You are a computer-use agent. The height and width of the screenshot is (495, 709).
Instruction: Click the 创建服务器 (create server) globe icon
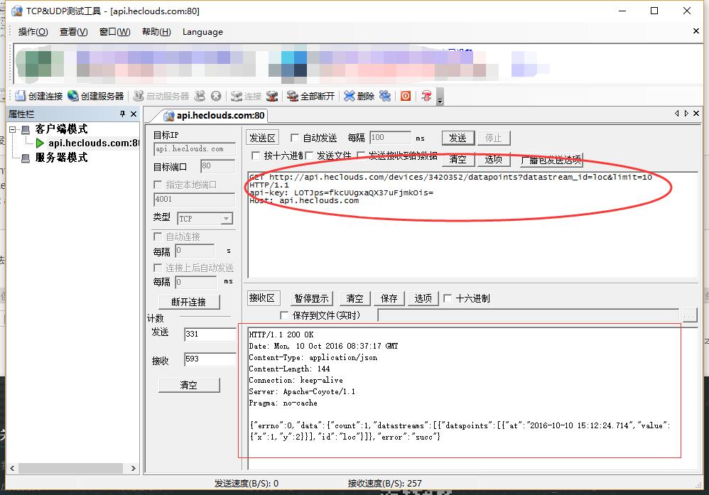tap(72, 96)
